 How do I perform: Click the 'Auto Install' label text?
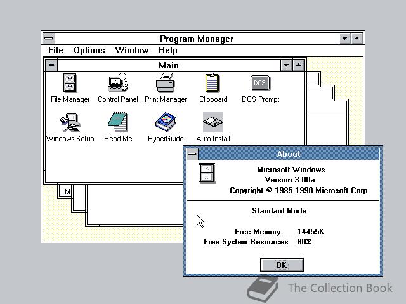point(213,139)
